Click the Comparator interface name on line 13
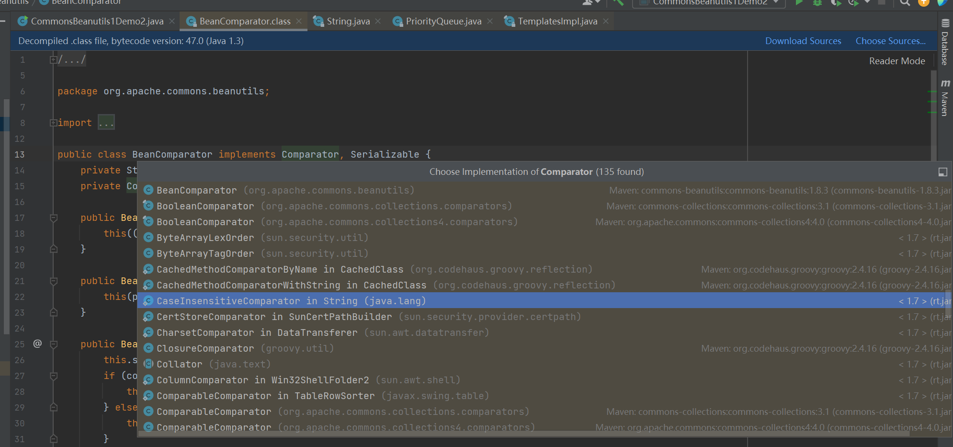The height and width of the screenshot is (447, 953). tap(310, 154)
